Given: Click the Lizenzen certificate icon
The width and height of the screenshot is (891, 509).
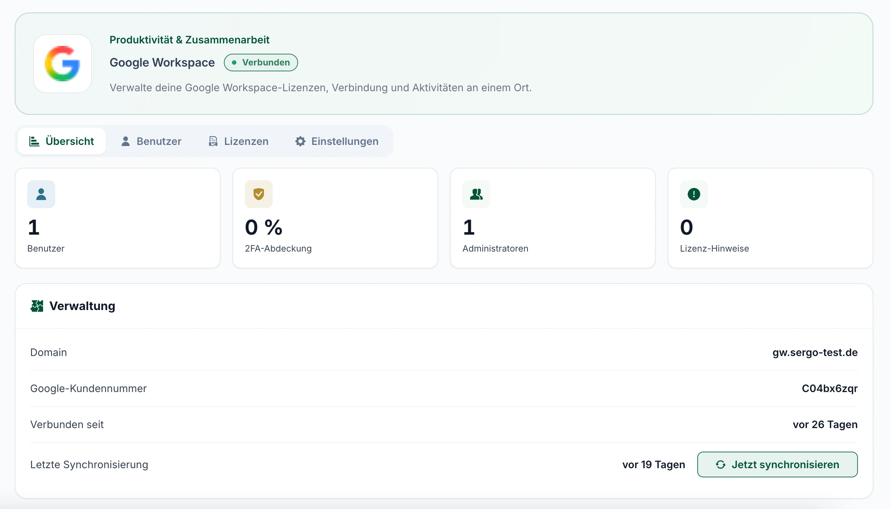Looking at the screenshot, I should coord(213,141).
